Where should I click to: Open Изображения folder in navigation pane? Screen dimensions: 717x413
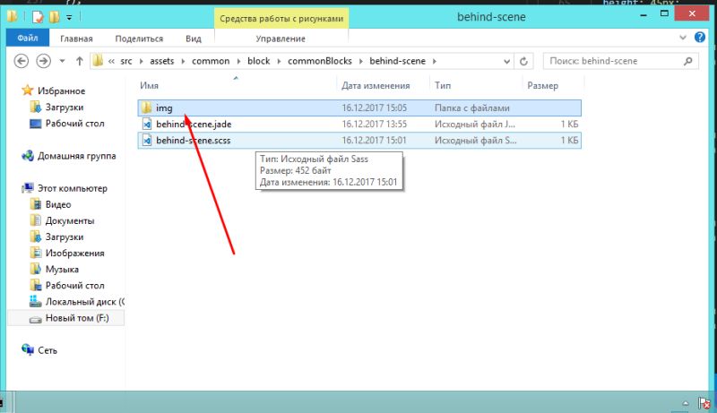(x=74, y=254)
